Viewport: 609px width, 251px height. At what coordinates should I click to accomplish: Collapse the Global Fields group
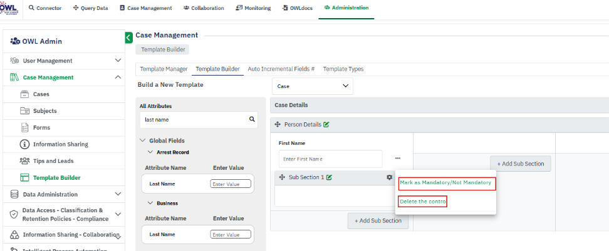[x=142, y=140]
